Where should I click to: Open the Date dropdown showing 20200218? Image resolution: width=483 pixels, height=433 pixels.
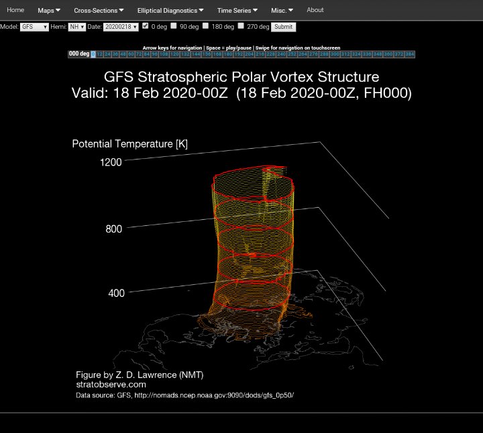[121, 27]
